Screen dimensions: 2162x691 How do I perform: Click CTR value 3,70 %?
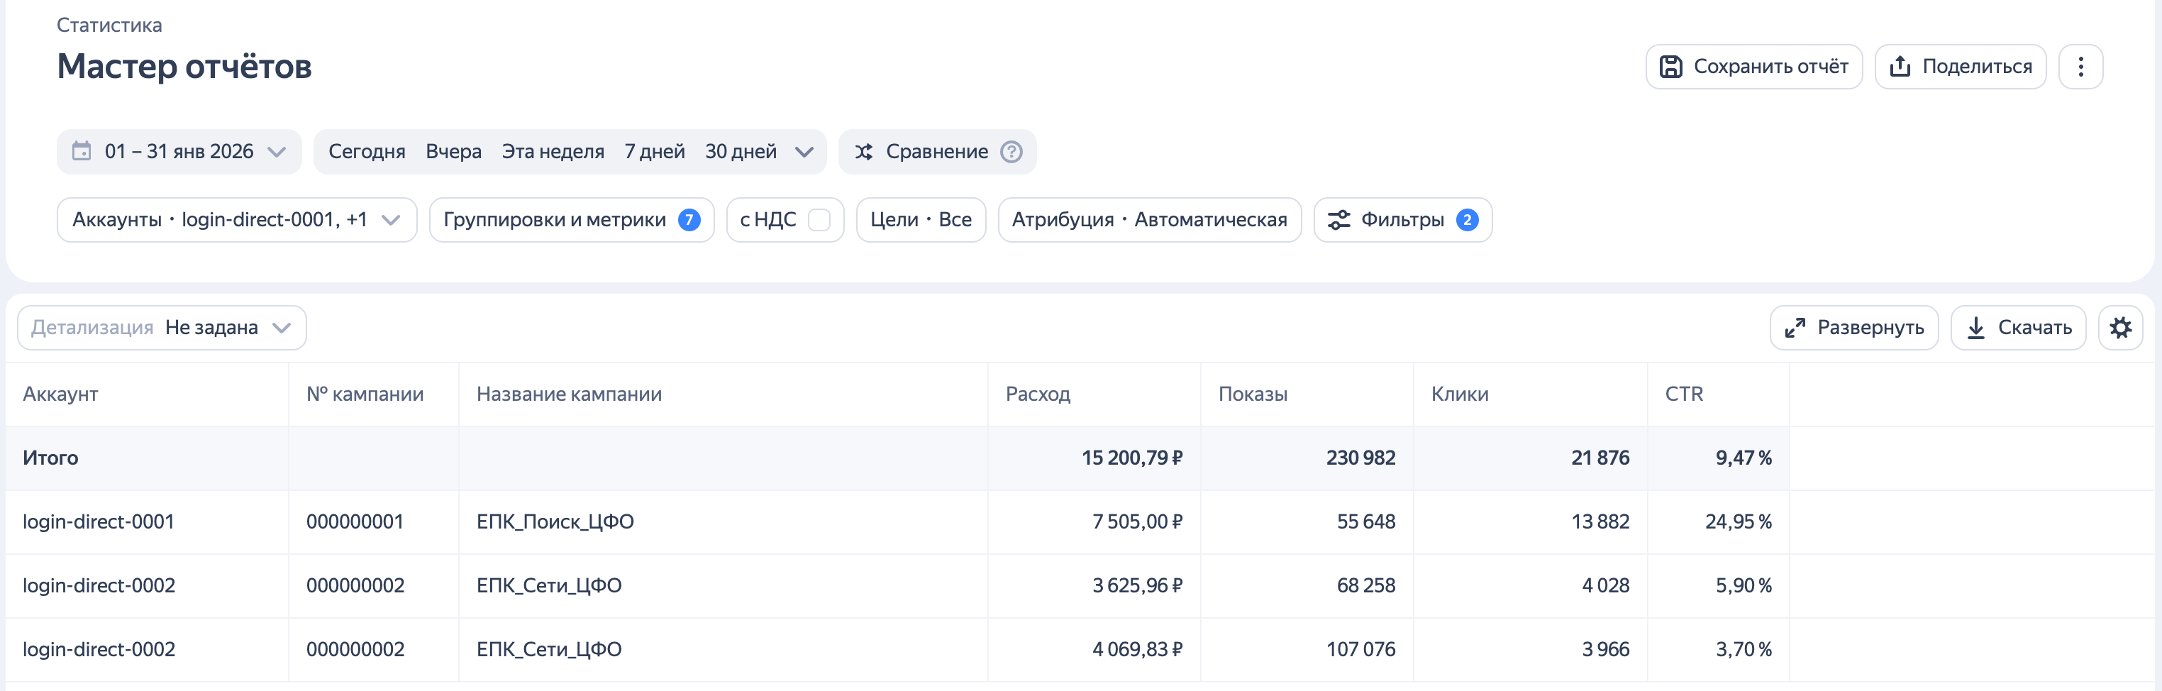click(x=1744, y=649)
